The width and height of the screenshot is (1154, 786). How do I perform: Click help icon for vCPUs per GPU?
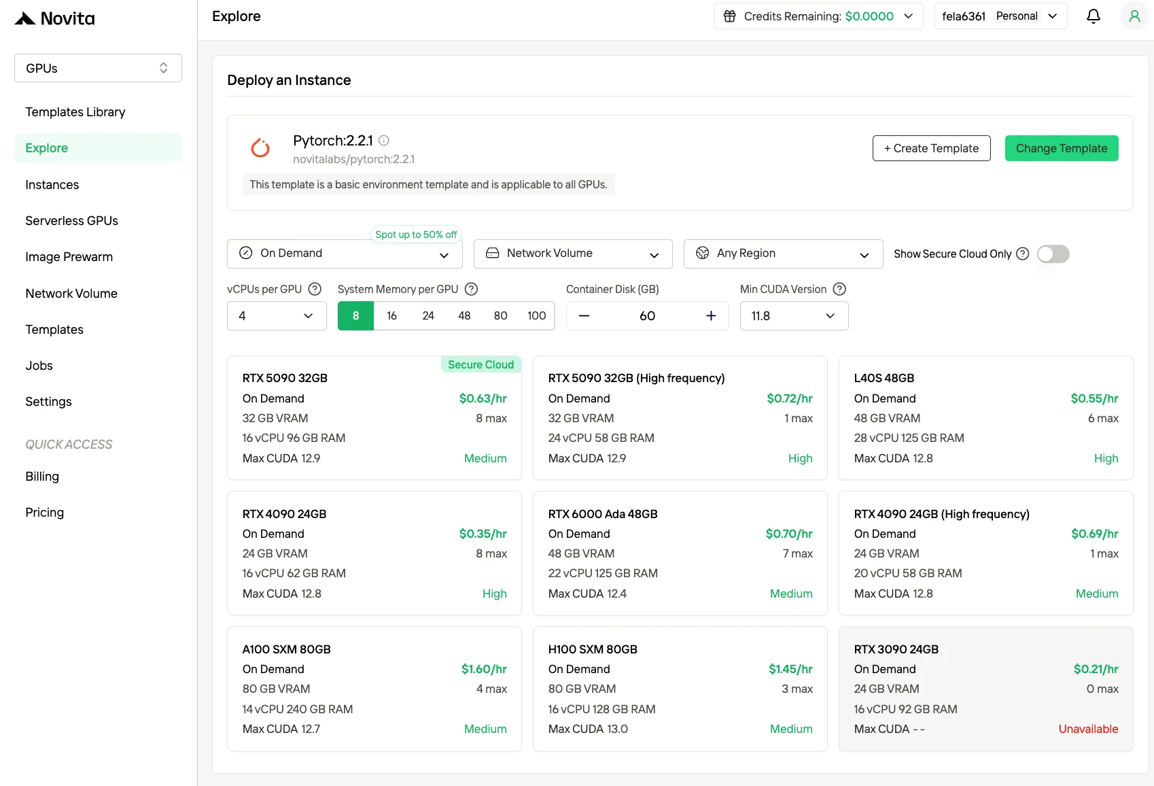coord(315,289)
